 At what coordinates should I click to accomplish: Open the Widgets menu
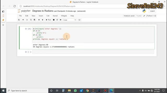click(x=64, y=16)
